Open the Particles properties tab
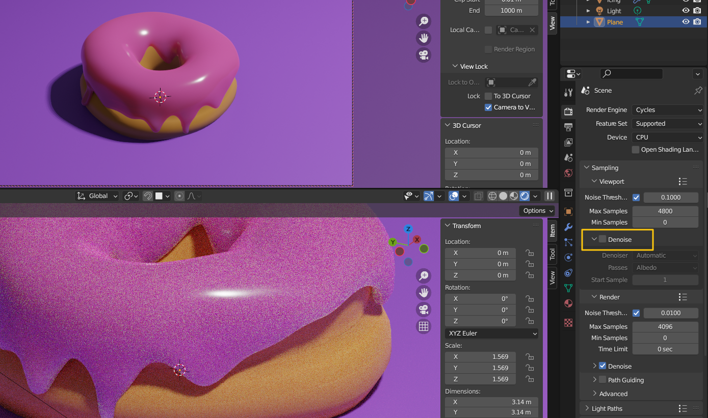This screenshot has height=418, width=708. click(x=568, y=242)
